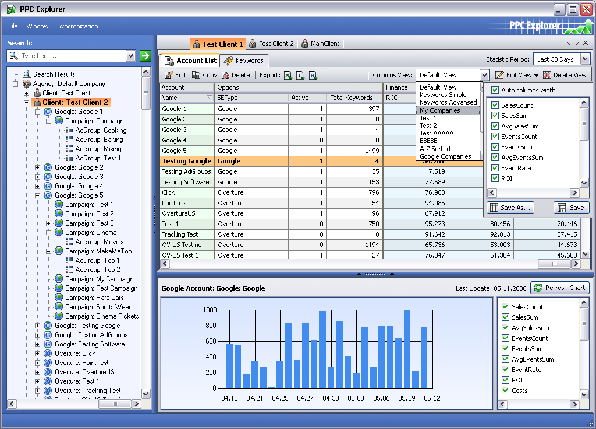Select AdGroup: Movies list icon
This screenshot has height=429, width=596.
[x=70, y=242]
